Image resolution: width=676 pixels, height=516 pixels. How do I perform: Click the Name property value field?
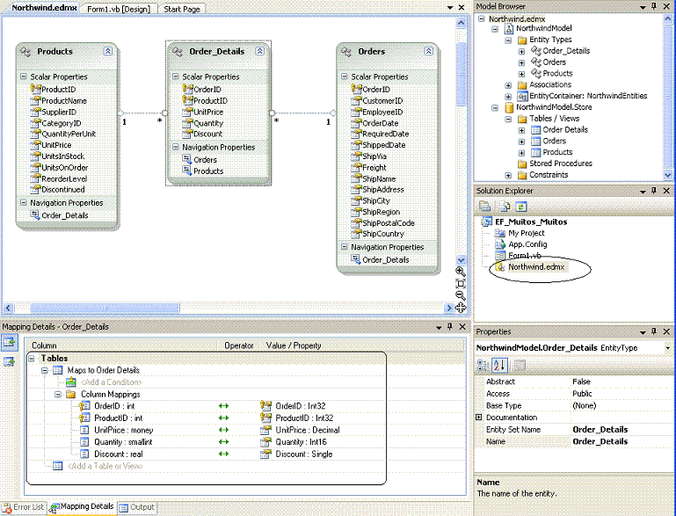(621, 441)
